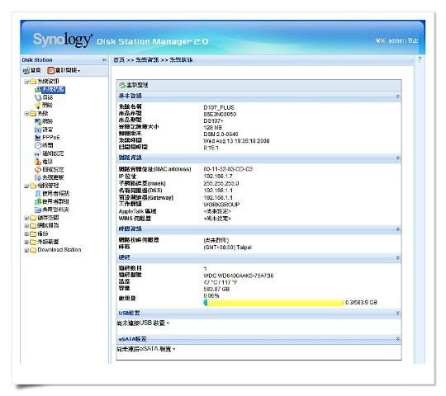446x396 pixels.
Task: Click the AppleTalk zone label
Action: point(137,211)
